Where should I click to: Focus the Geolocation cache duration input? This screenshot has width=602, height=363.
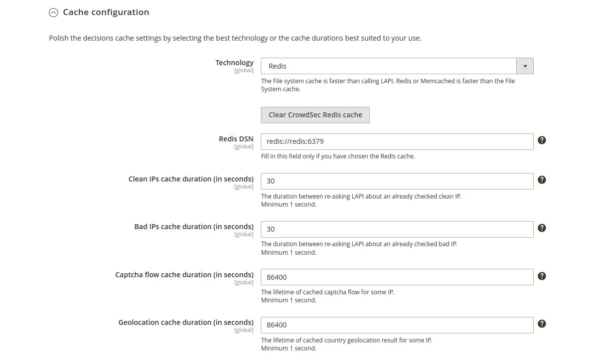pos(397,325)
